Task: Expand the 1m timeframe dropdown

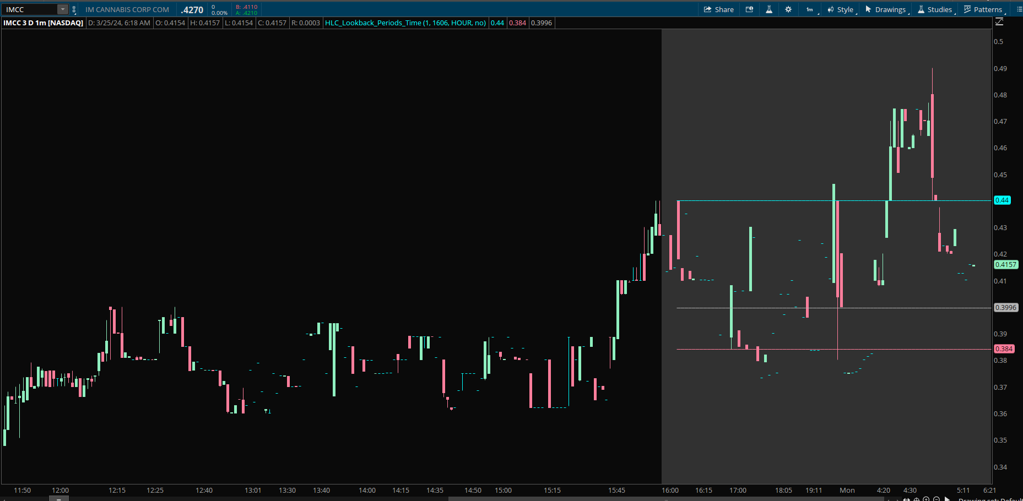Action: pyautogui.click(x=810, y=9)
